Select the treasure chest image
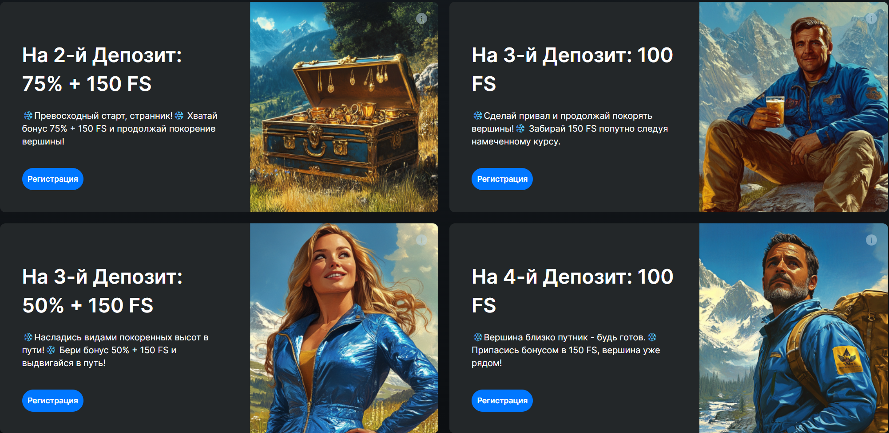The image size is (889, 433). [344, 107]
